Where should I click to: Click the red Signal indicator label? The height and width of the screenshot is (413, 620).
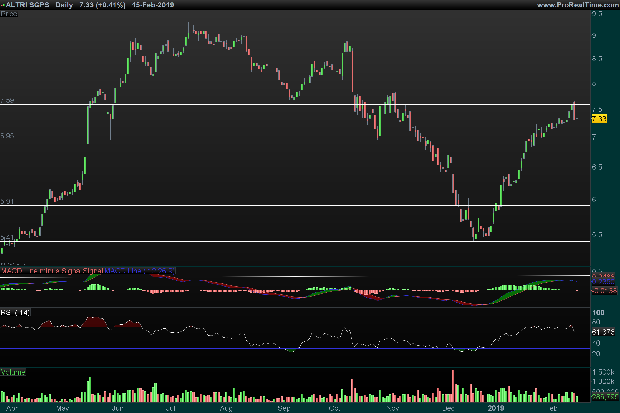(93, 271)
